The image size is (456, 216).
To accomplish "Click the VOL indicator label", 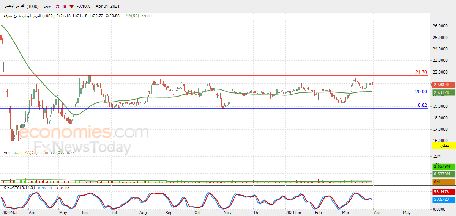I will pos(7,153).
